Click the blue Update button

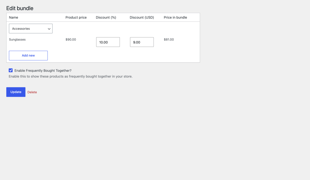pyautogui.click(x=16, y=92)
